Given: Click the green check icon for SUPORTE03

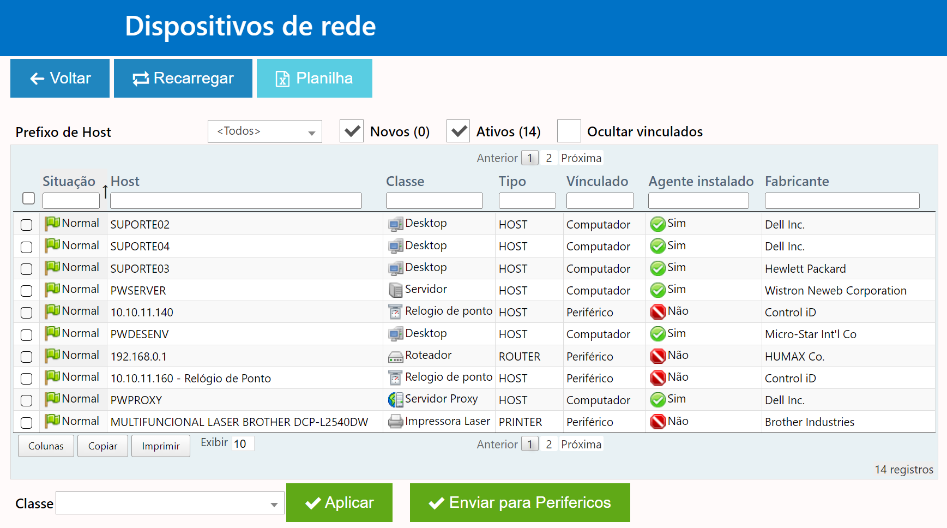Looking at the screenshot, I should tap(658, 268).
